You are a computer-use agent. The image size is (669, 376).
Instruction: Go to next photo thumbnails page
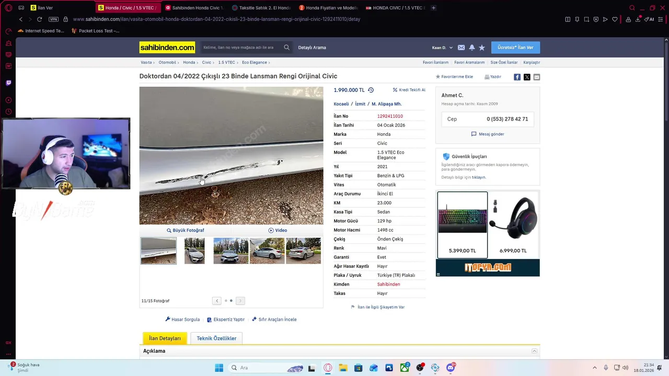[x=240, y=301]
